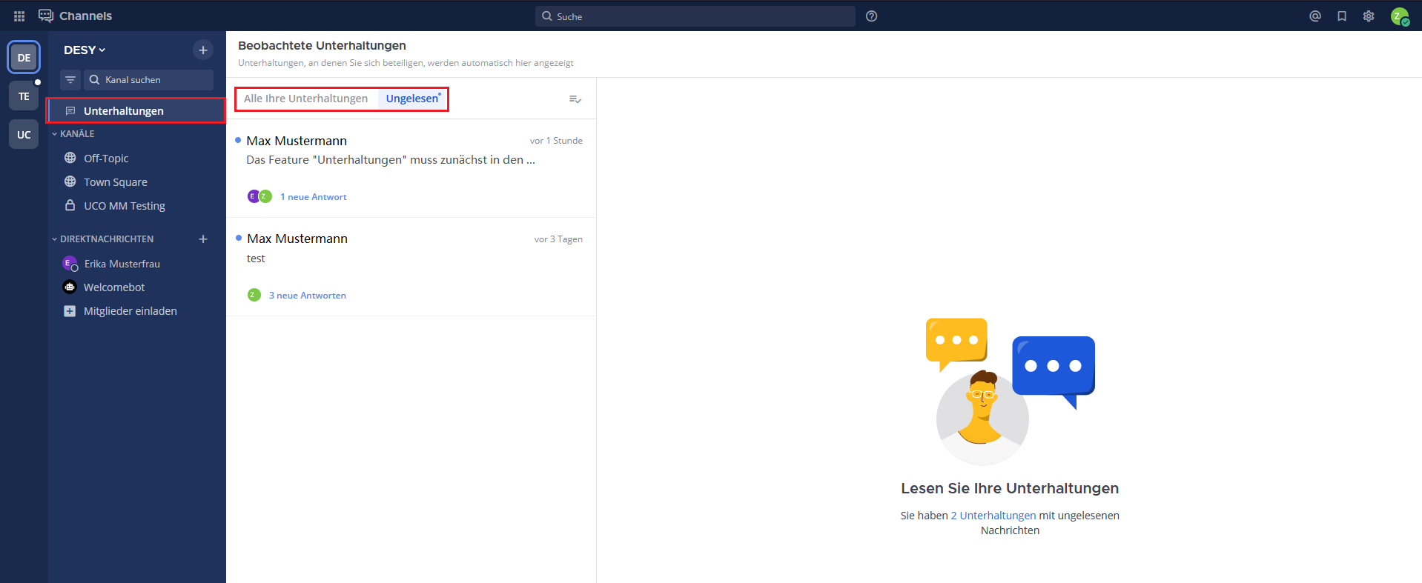The width and height of the screenshot is (1422, 583).
Task: Open the product switcher grid icon
Action: [x=19, y=16]
